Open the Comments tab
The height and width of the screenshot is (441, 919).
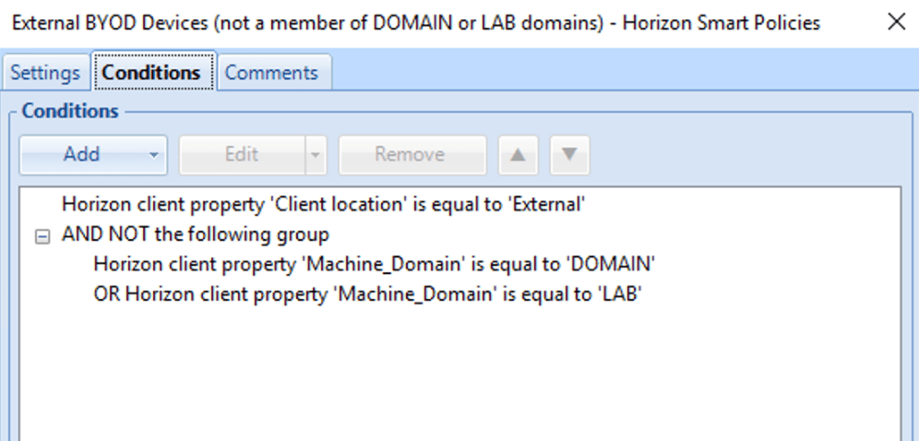(271, 73)
